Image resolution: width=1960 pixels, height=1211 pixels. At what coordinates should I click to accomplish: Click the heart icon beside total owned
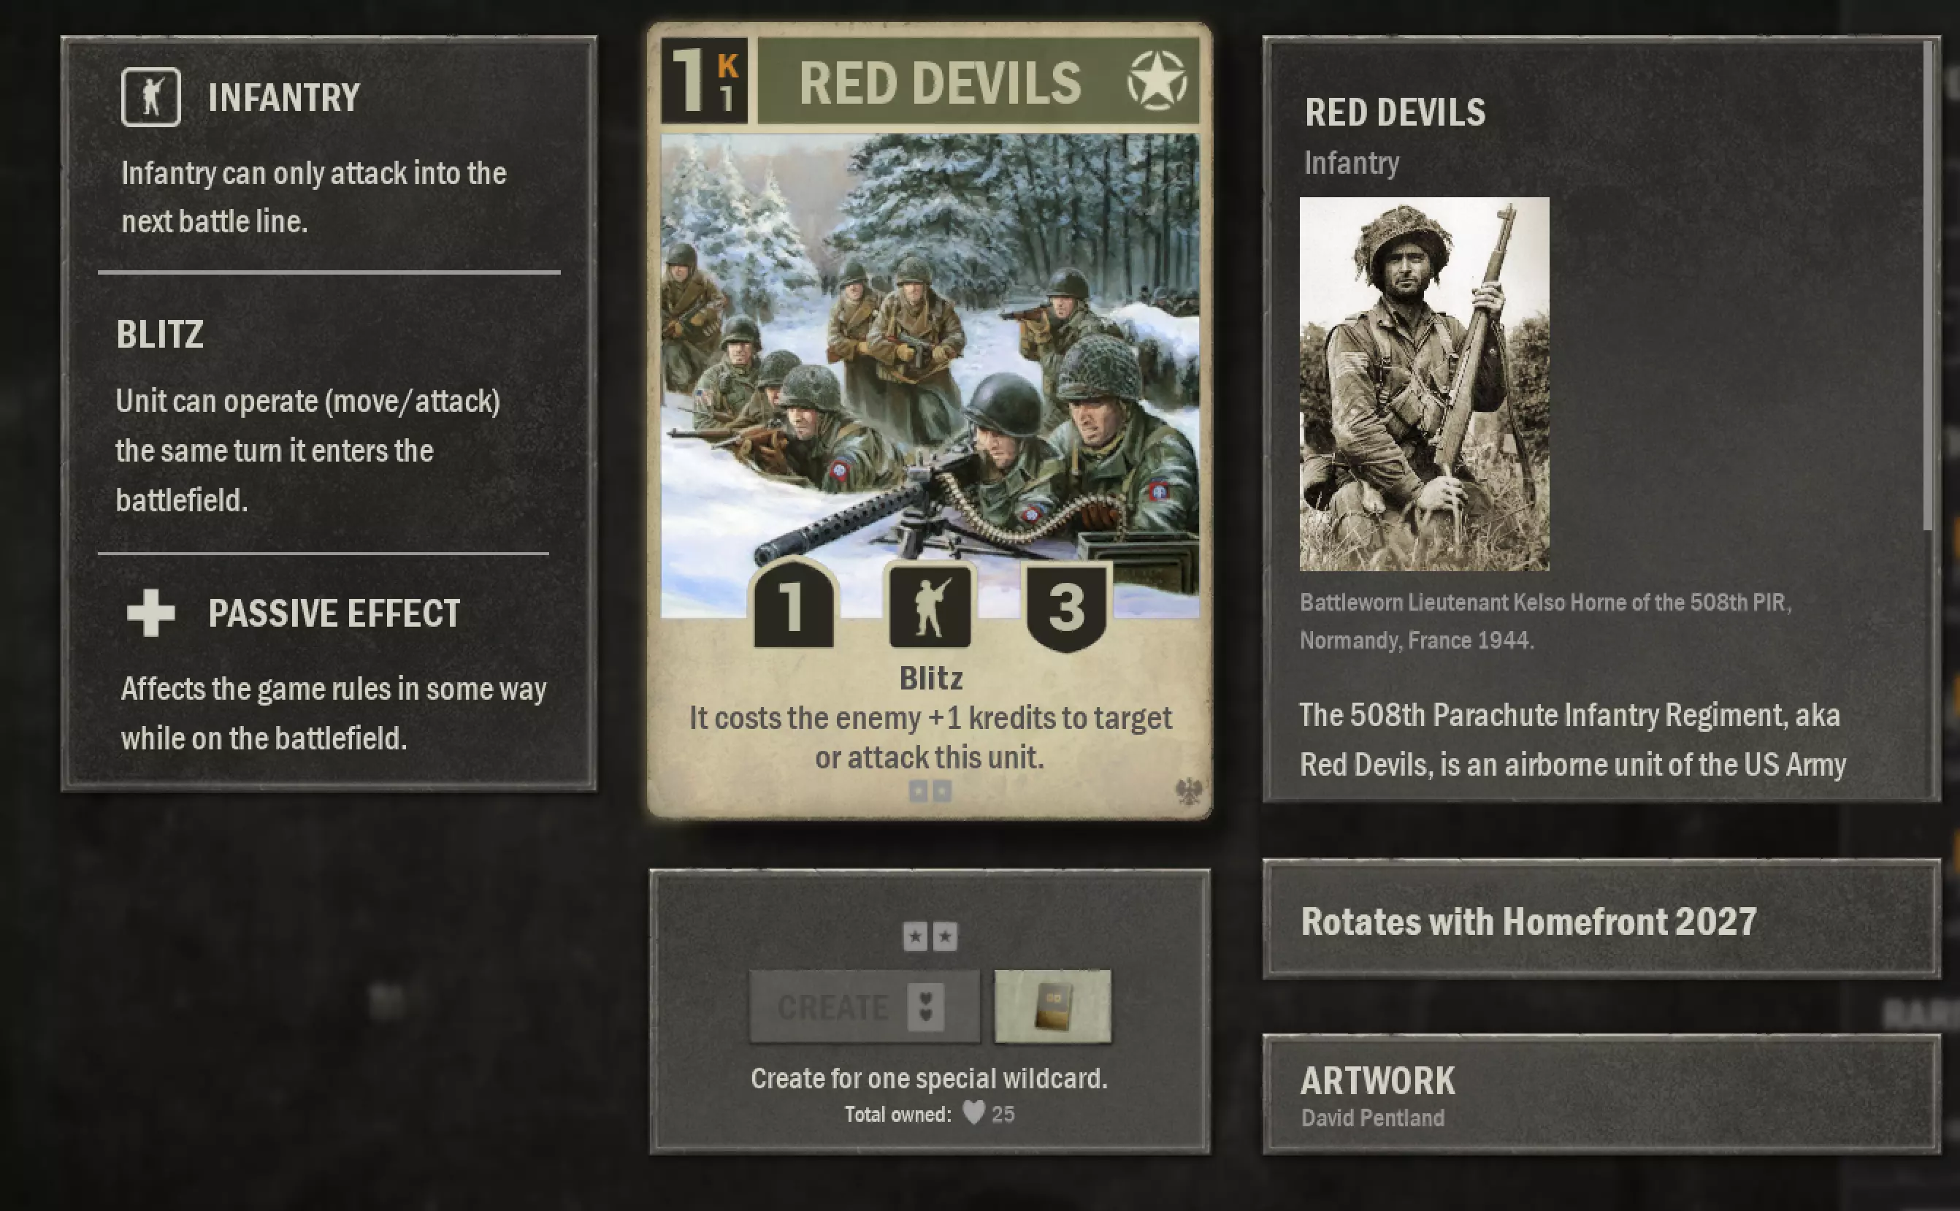(973, 1112)
